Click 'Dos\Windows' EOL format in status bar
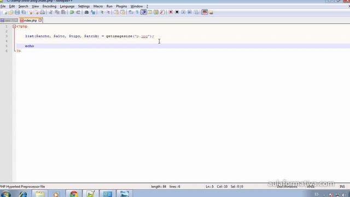Image resolution: width=350 pixels, height=197 pixels. pos(287,187)
